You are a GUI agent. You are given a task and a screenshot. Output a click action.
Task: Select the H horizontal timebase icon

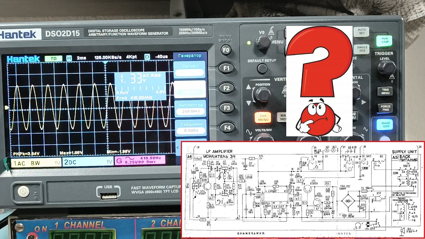pos(69,58)
